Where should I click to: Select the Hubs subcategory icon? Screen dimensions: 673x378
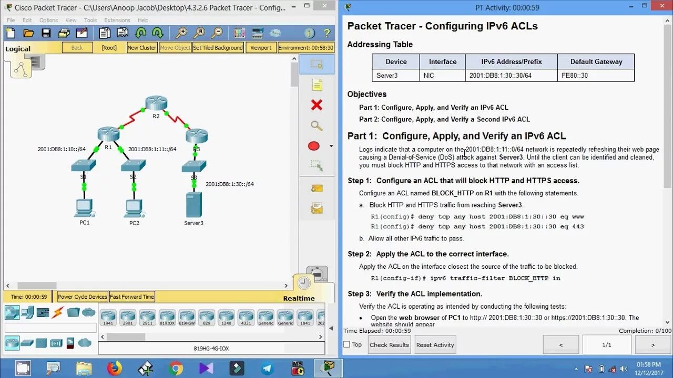(42, 343)
